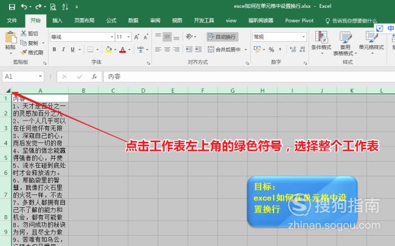
Task: Click 合并后居中 merge and center
Action: 224,50
